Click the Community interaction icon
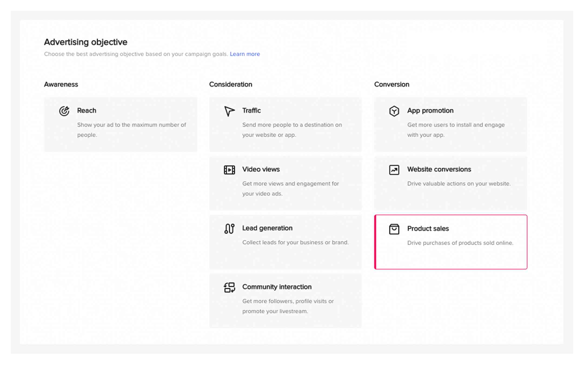This screenshot has width=584, height=365. (x=229, y=287)
